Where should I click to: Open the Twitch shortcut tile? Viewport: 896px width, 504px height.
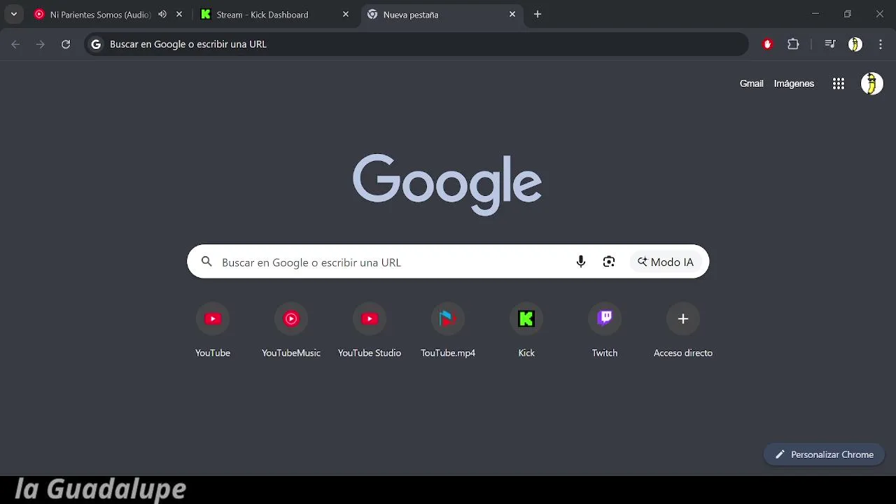coord(605,330)
